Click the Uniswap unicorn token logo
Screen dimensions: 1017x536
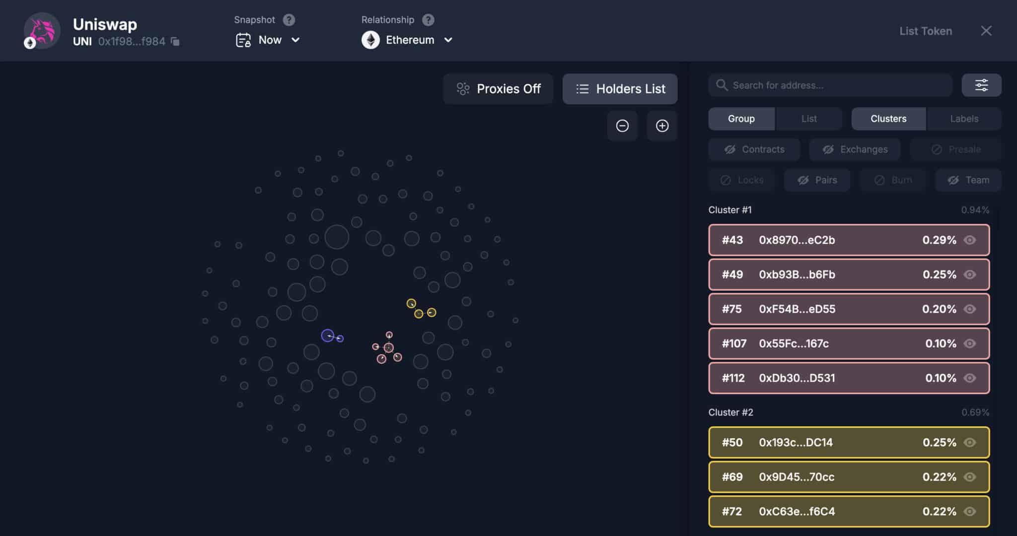[x=42, y=31]
